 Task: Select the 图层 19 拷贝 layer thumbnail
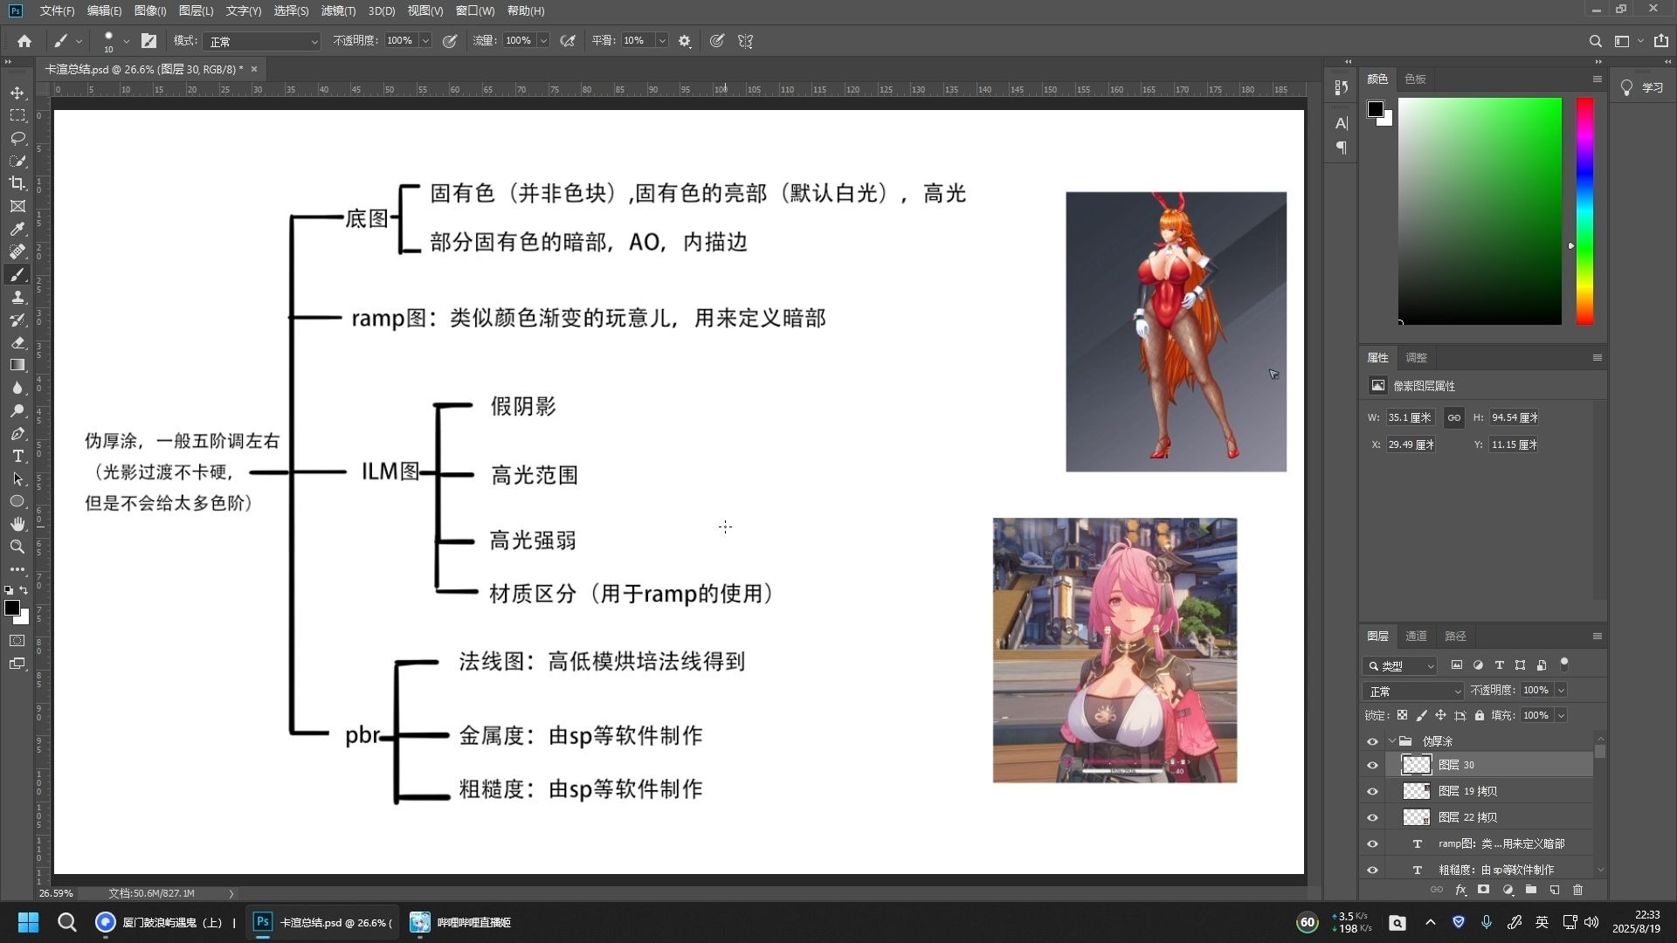pos(1416,791)
